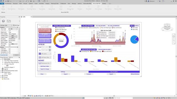Screen dimensions: 177x99
Task: Click the Add Data Folder button
Action: [45, 66]
